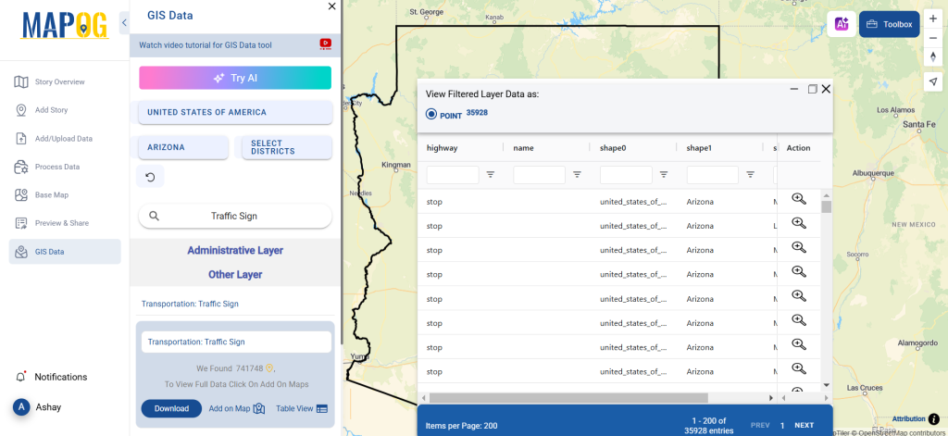Zoom out on the map
Viewport: 948px width, 436px height.
tap(933, 38)
